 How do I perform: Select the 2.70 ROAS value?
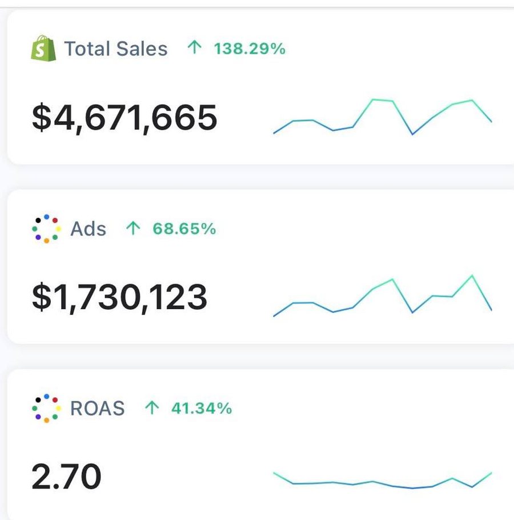point(66,477)
